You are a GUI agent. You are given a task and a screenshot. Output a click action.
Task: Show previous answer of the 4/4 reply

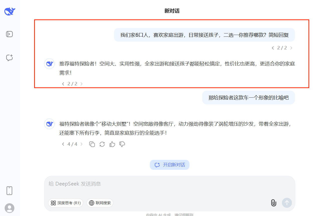click(63, 144)
